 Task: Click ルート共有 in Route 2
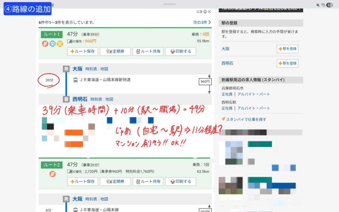pyautogui.click(x=148, y=182)
